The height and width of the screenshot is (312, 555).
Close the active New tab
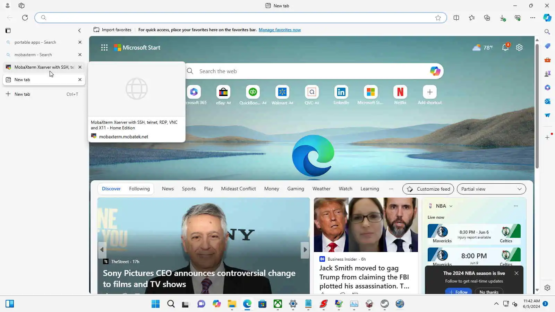pyautogui.click(x=80, y=80)
